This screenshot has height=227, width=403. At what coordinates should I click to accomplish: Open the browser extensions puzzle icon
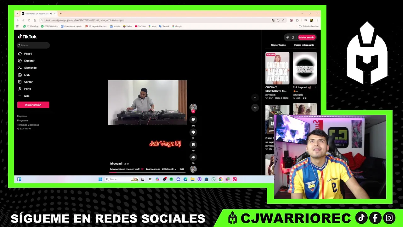(297, 20)
